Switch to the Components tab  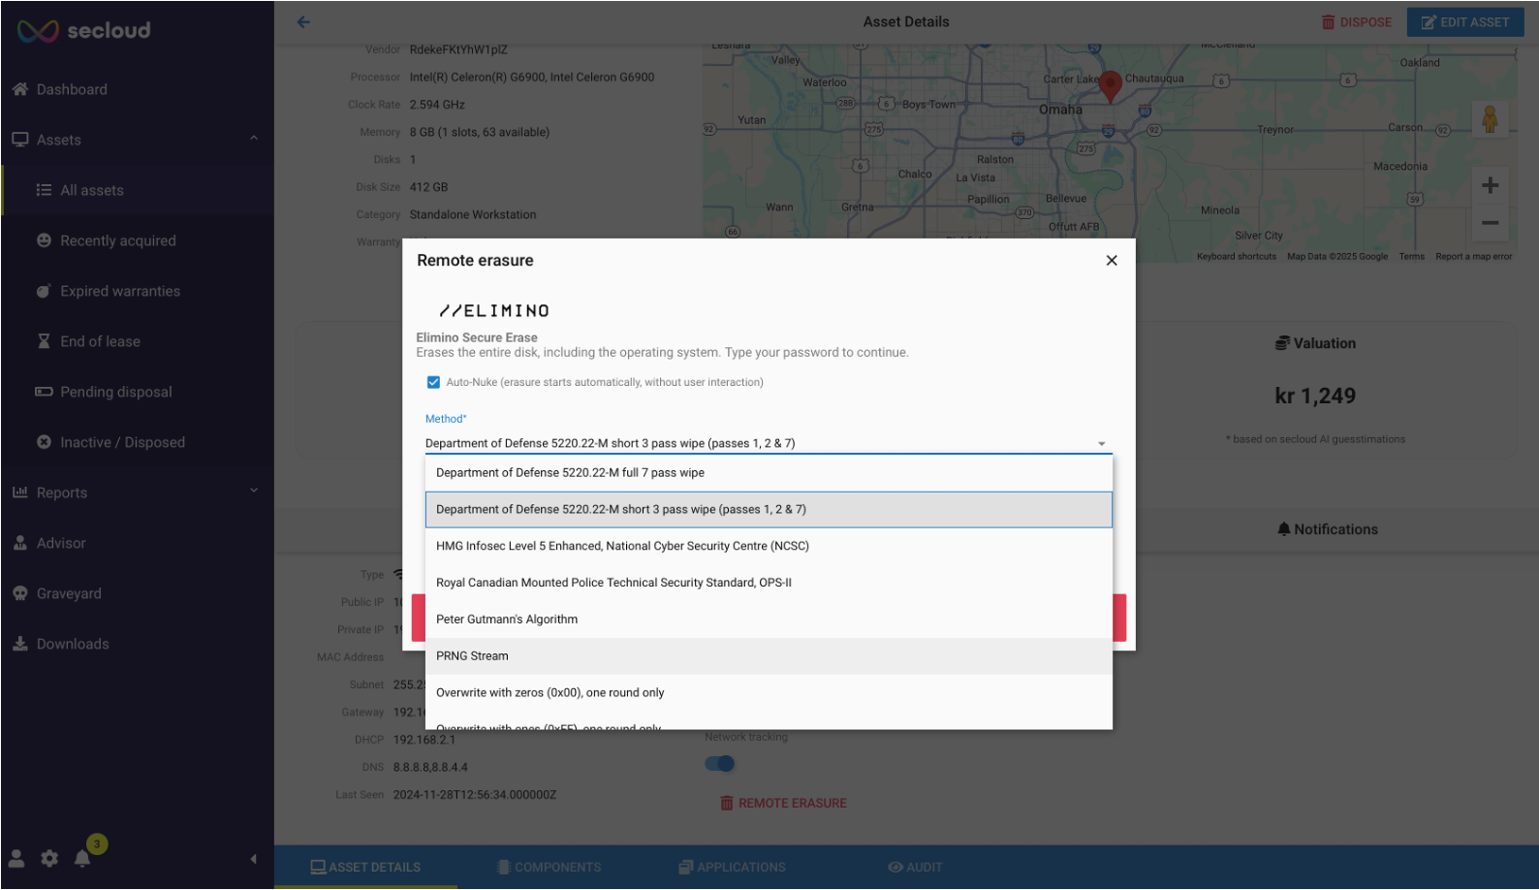coord(549,867)
